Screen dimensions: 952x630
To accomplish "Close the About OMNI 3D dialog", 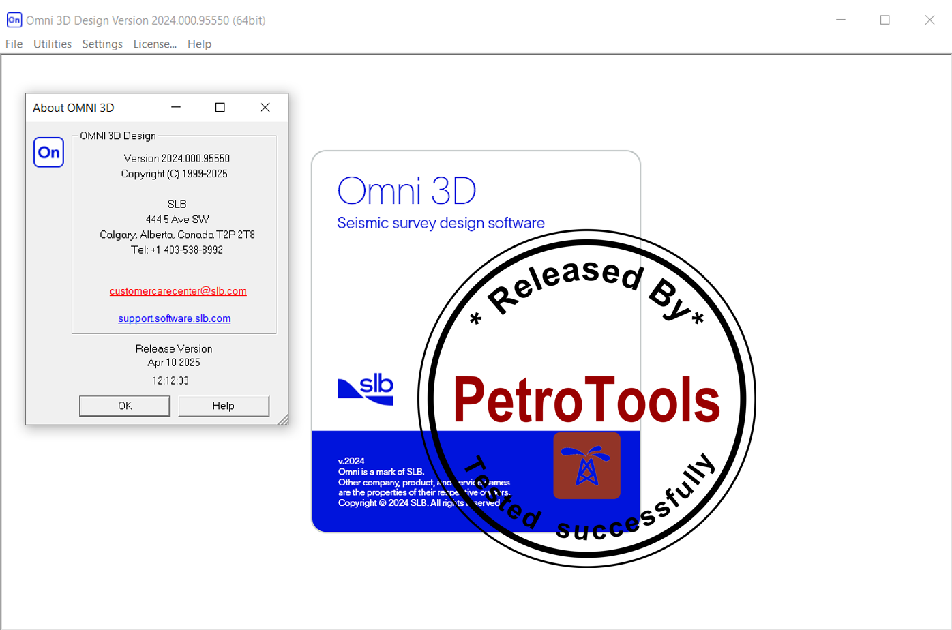I will [x=265, y=108].
